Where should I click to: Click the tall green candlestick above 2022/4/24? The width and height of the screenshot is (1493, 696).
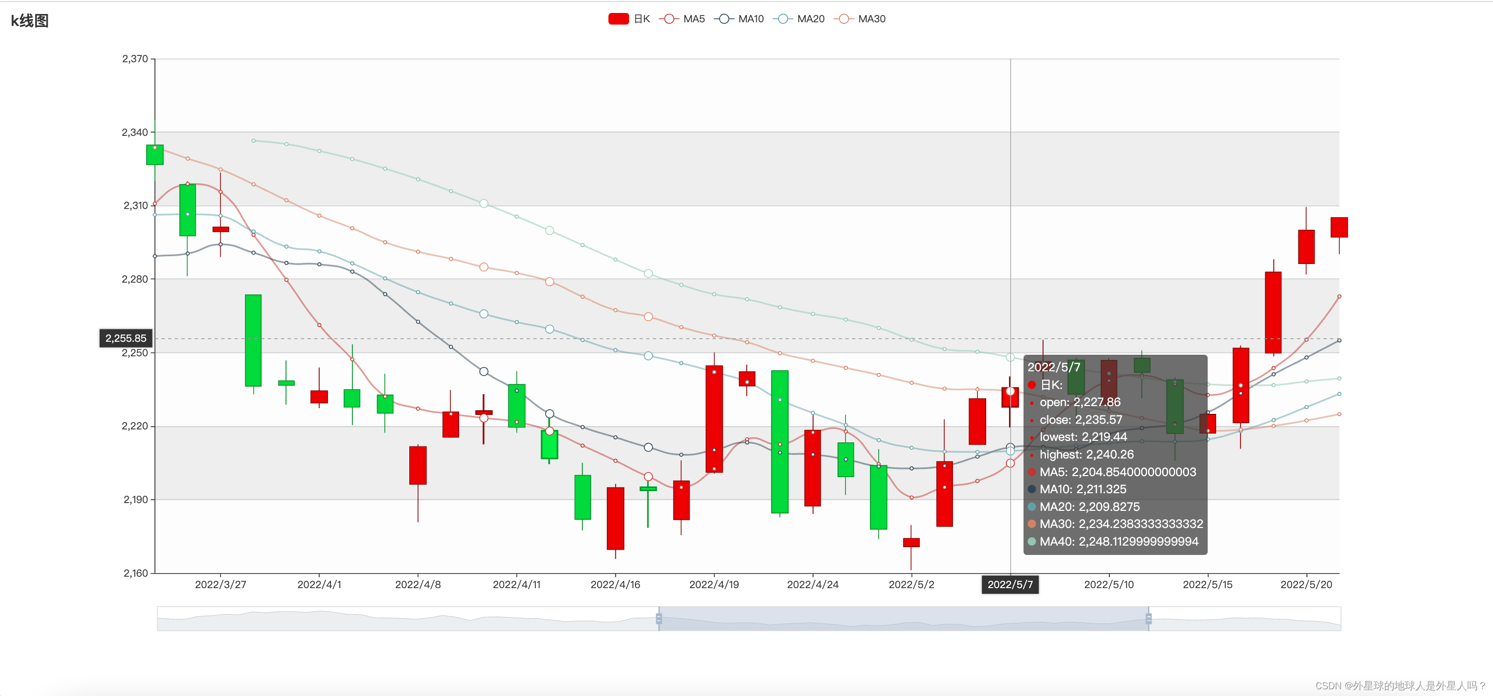click(x=780, y=441)
